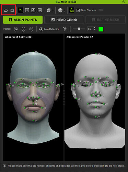Toggle point numbers 123 display

coord(72,10)
